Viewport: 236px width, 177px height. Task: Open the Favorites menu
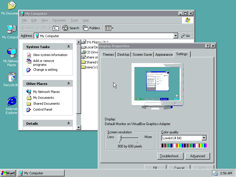click(59, 20)
